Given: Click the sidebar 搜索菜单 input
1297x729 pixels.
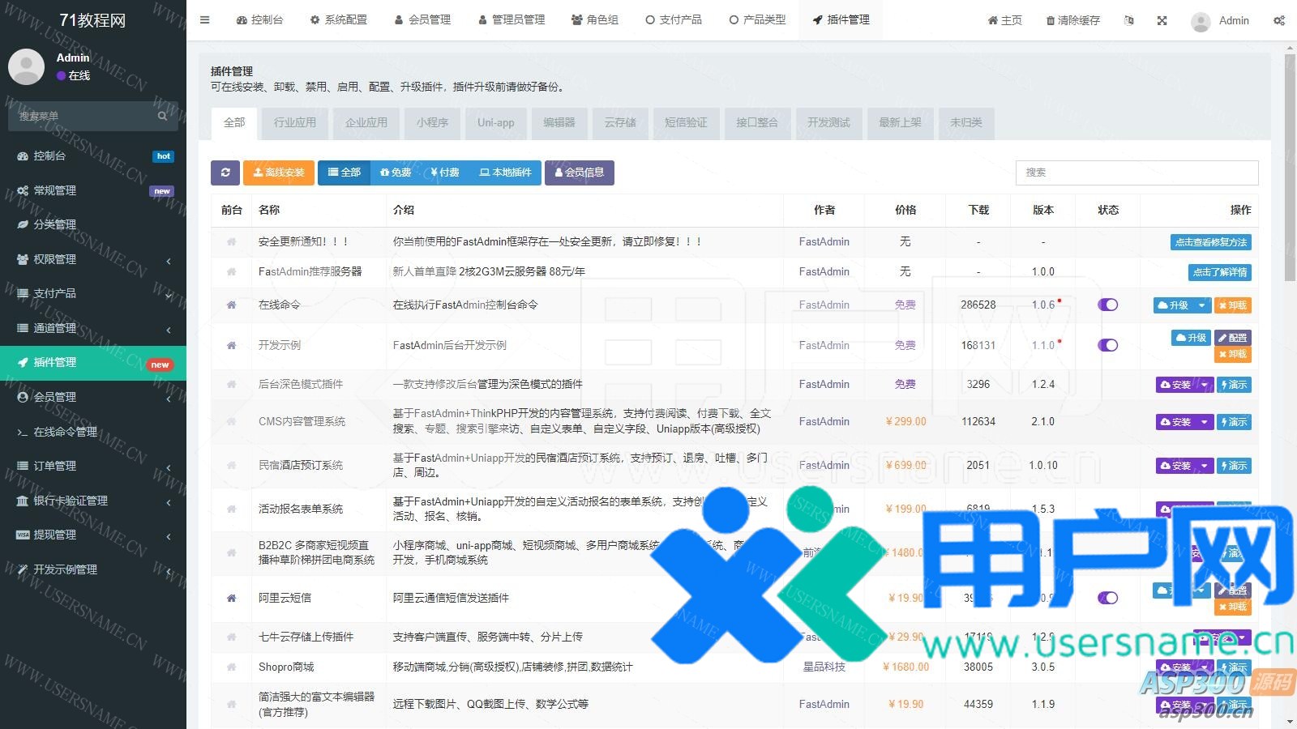Looking at the screenshot, I should pos(81,116).
